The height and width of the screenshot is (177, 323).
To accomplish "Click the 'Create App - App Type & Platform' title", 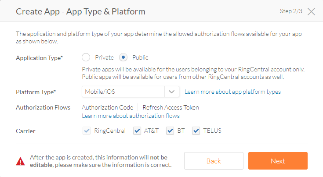I will pos(80,11).
